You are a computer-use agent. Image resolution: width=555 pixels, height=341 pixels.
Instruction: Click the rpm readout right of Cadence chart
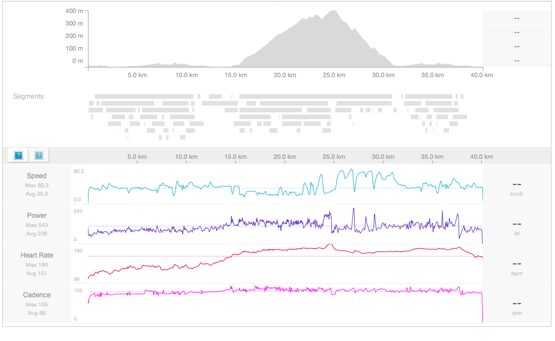tap(517, 307)
